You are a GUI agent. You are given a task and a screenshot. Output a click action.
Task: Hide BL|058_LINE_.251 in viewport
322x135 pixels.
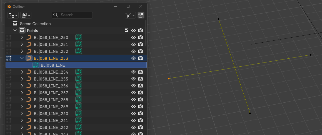[x=133, y=44]
